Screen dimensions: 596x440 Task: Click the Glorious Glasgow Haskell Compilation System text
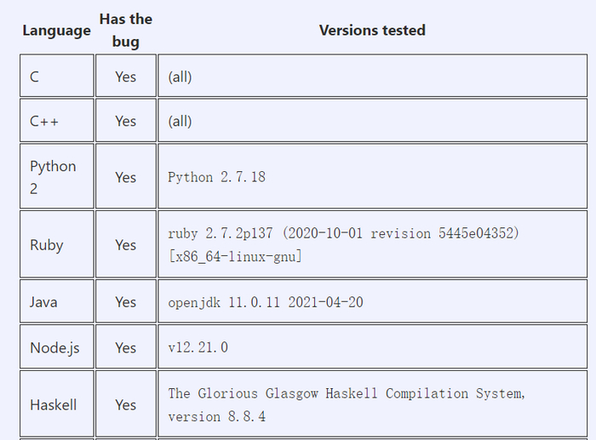click(x=347, y=394)
